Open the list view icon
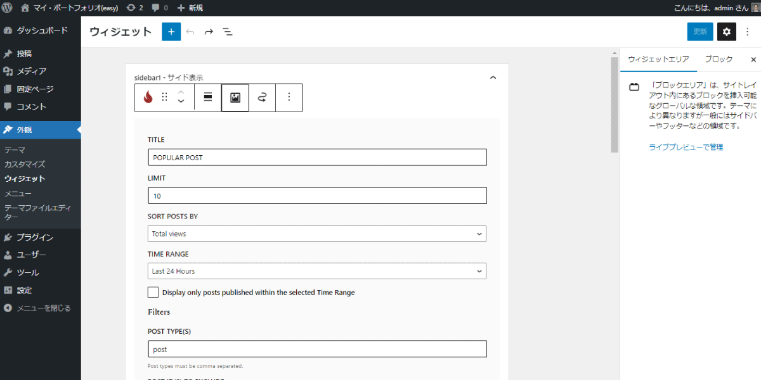The image size is (761, 380). click(x=227, y=32)
